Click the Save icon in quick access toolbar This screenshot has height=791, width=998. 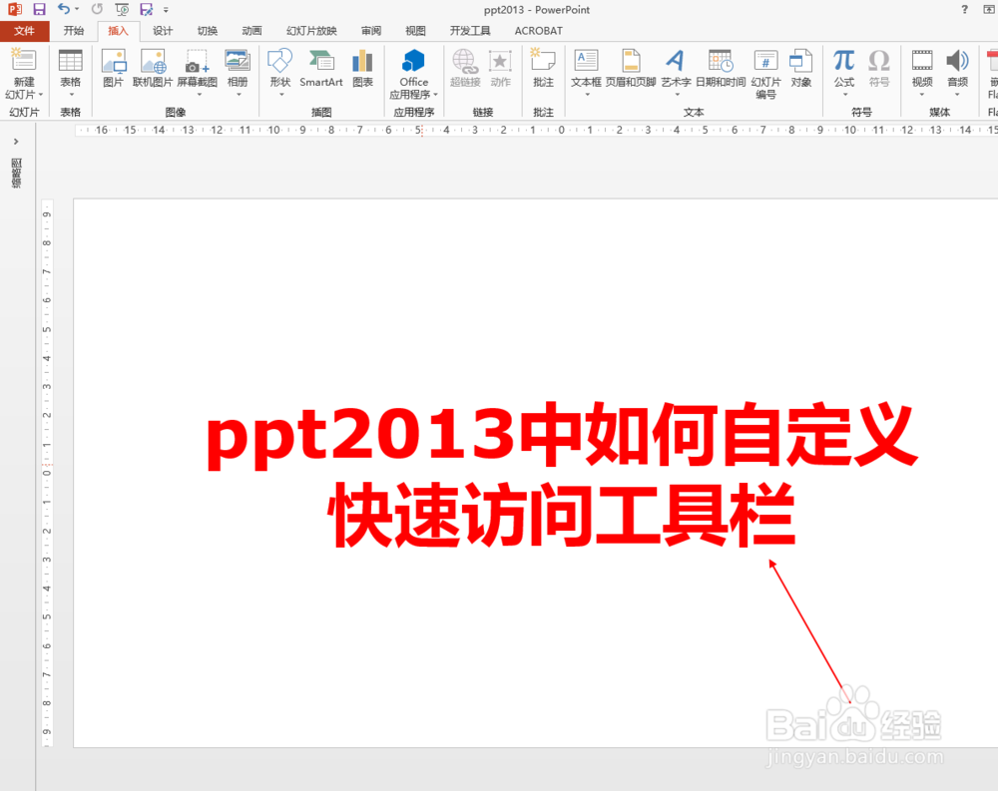pyautogui.click(x=40, y=10)
